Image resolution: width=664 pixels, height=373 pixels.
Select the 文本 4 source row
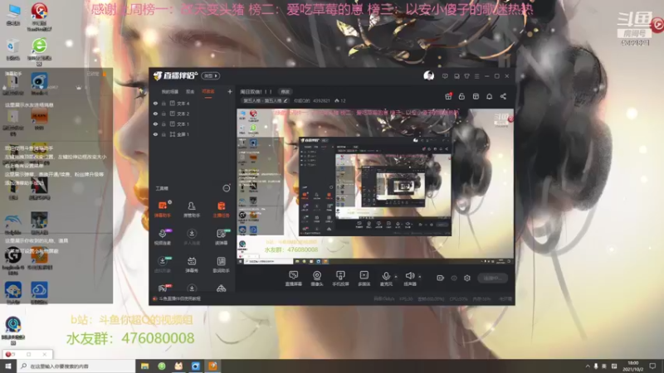tap(193, 103)
